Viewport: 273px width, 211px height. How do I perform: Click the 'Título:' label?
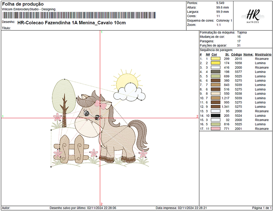click(6, 28)
